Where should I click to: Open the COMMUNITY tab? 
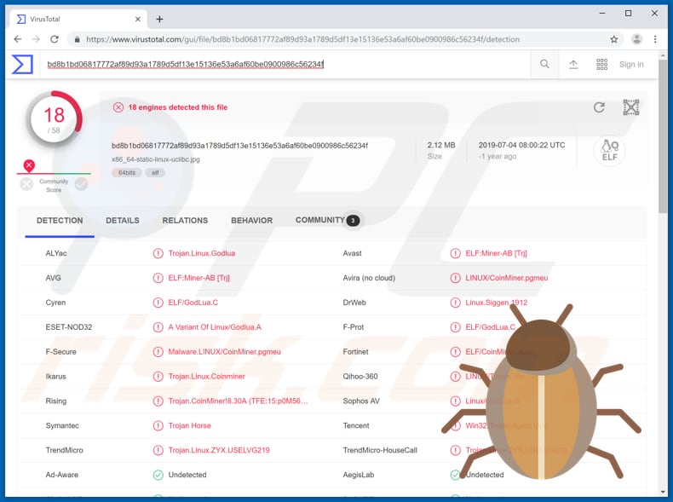pyautogui.click(x=327, y=220)
